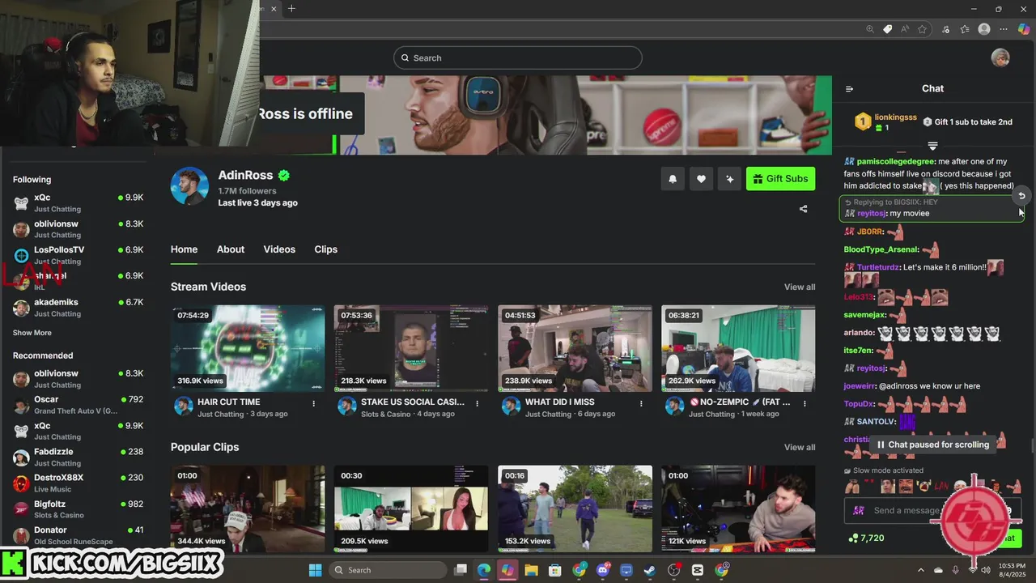Viewport: 1036px width, 583px height.
Task: Open Discord from the taskbar
Action: (x=602, y=570)
